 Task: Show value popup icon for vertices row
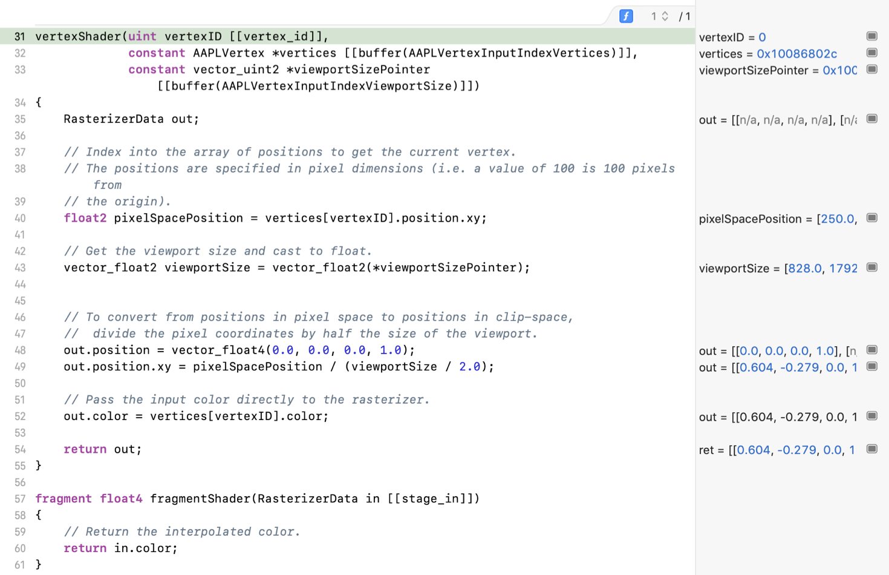coord(871,53)
